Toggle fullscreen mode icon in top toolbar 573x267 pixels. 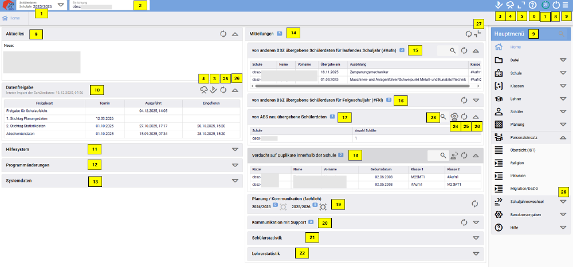pyautogui.click(x=521, y=5)
